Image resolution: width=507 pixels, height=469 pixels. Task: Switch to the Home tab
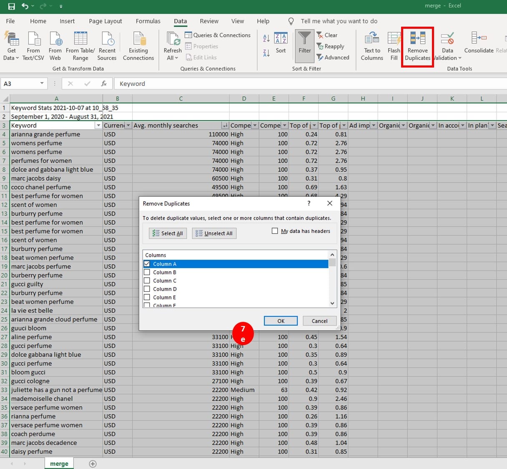[x=38, y=21]
